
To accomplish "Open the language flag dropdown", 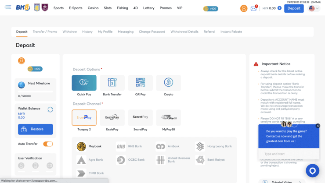I will (314, 8).
